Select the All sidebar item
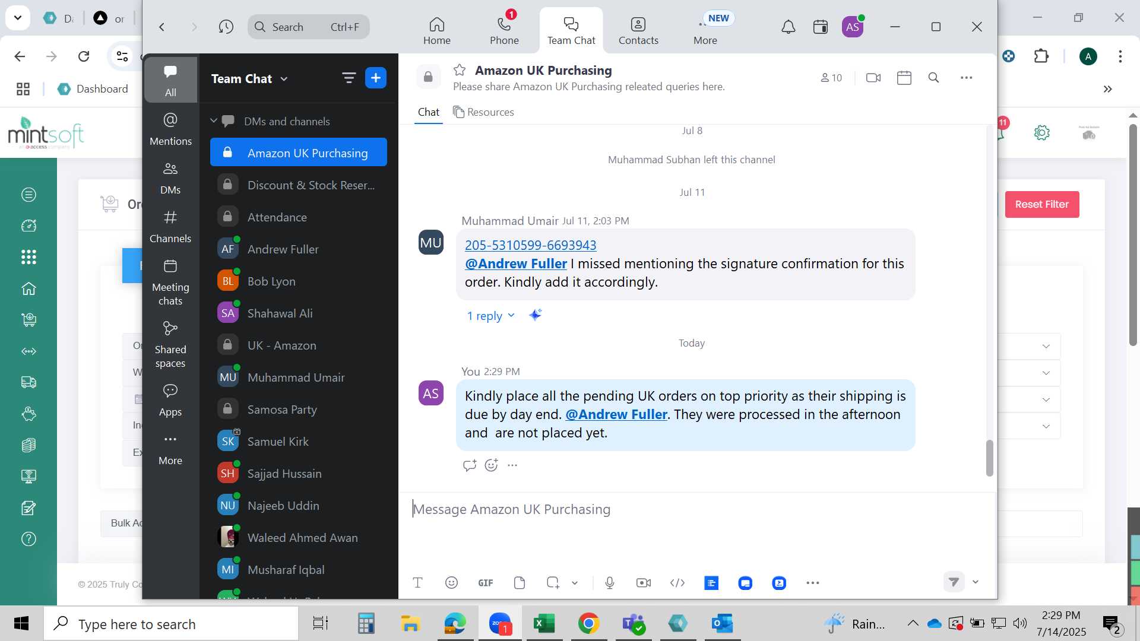1140x641 pixels. (170, 80)
